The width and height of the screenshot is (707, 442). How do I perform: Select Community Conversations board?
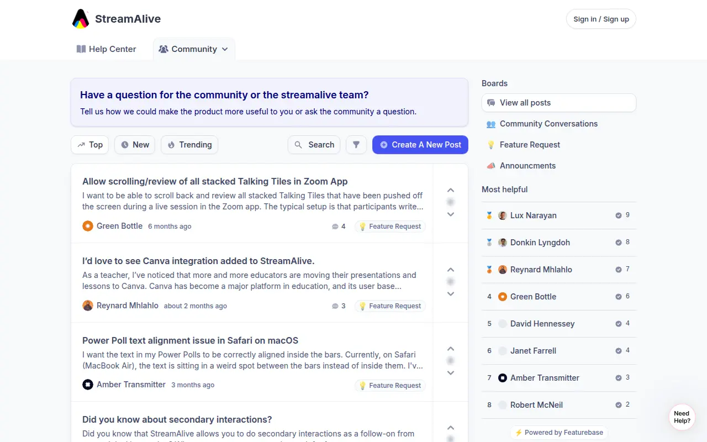559,124
